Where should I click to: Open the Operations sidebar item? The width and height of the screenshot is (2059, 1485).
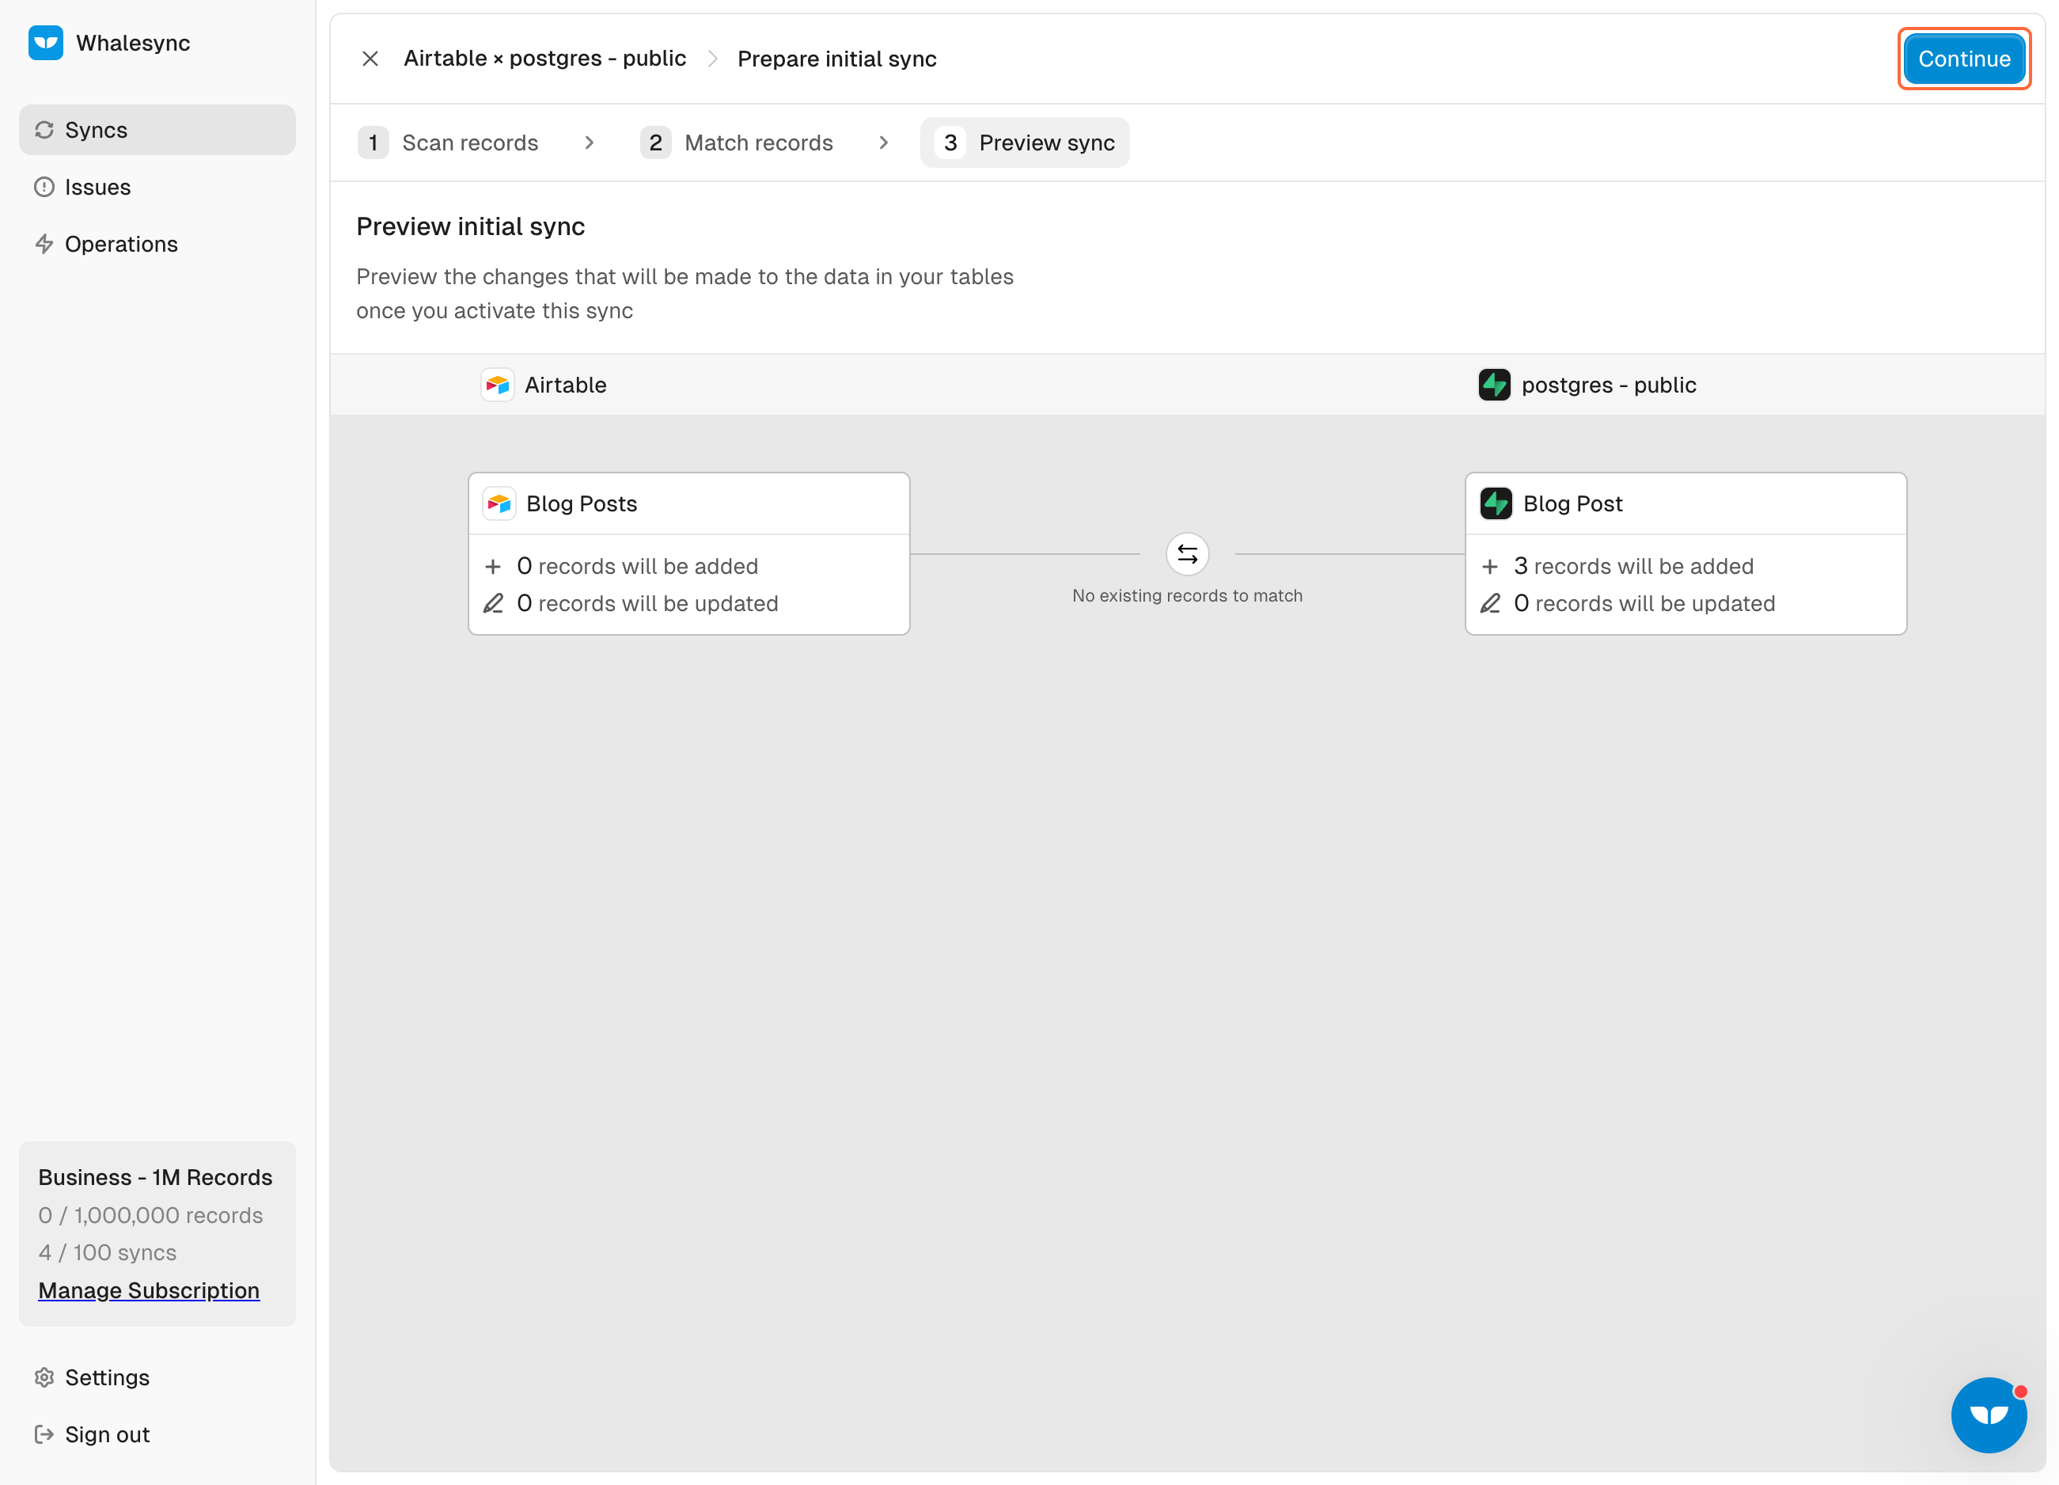(157, 245)
